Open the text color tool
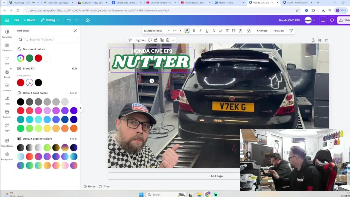The image size is (350, 197). [187, 31]
